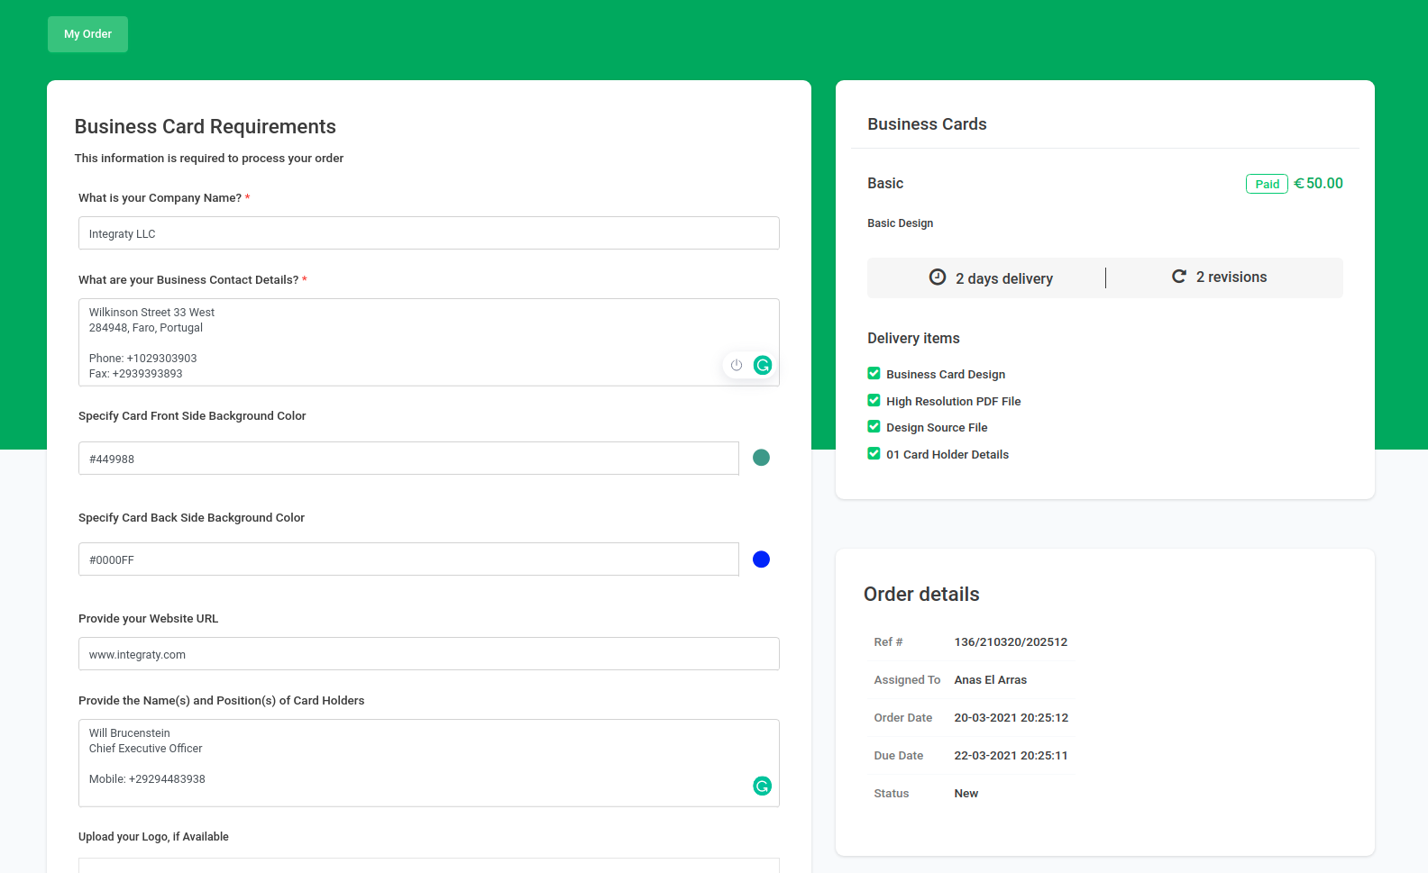The height and width of the screenshot is (873, 1428).
Task: Open the front side teal color swatch
Action: pyautogui.click(x=761, y=458)
